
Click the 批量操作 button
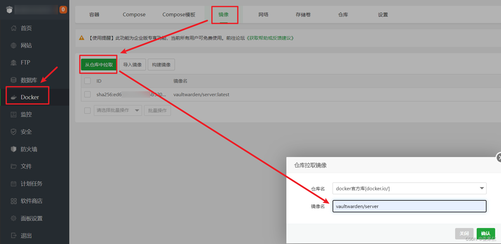tap(157, 110)
